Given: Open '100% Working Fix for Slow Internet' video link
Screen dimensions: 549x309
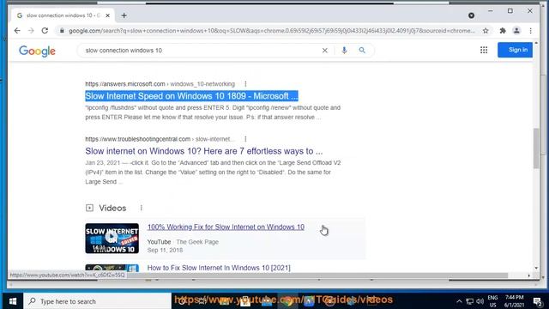Looking at the screenshot, I should [226, 227].
